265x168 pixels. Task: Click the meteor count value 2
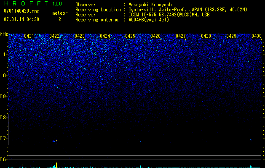tap(60, 19)
